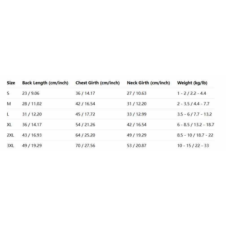
Task: Click neck girth value 53 / 20.87
Action: [x=136, y=145]
